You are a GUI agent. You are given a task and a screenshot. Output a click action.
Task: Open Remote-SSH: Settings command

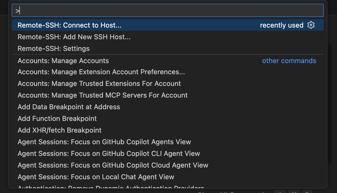coord(54,49)
